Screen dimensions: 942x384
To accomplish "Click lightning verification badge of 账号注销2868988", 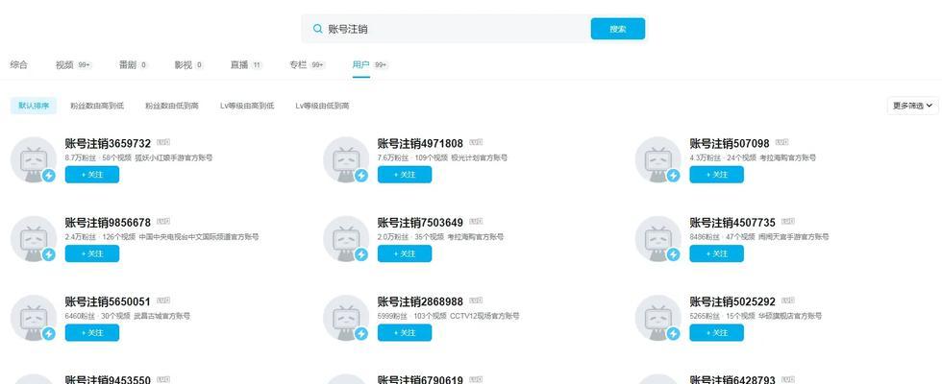I will (361, 334).
